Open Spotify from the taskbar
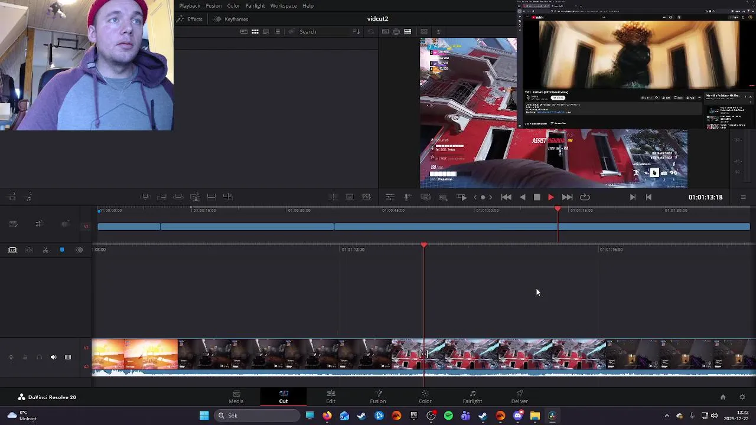 point(448,416)
